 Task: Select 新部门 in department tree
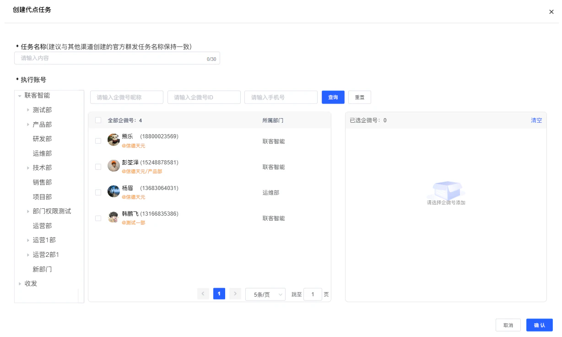coord(42,269)
